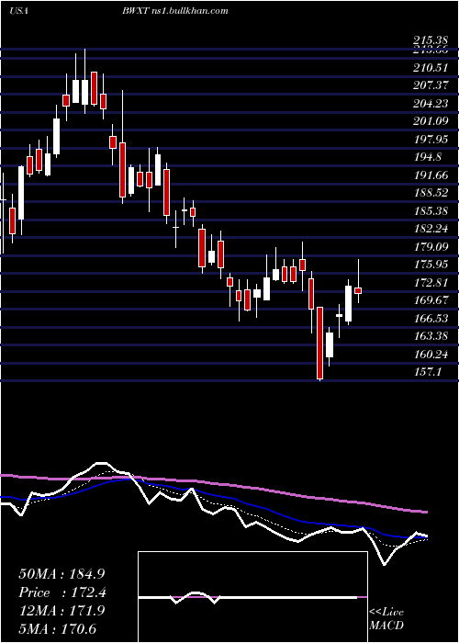Click the 5MA : 170.6 readout

(x=57, y=628)
